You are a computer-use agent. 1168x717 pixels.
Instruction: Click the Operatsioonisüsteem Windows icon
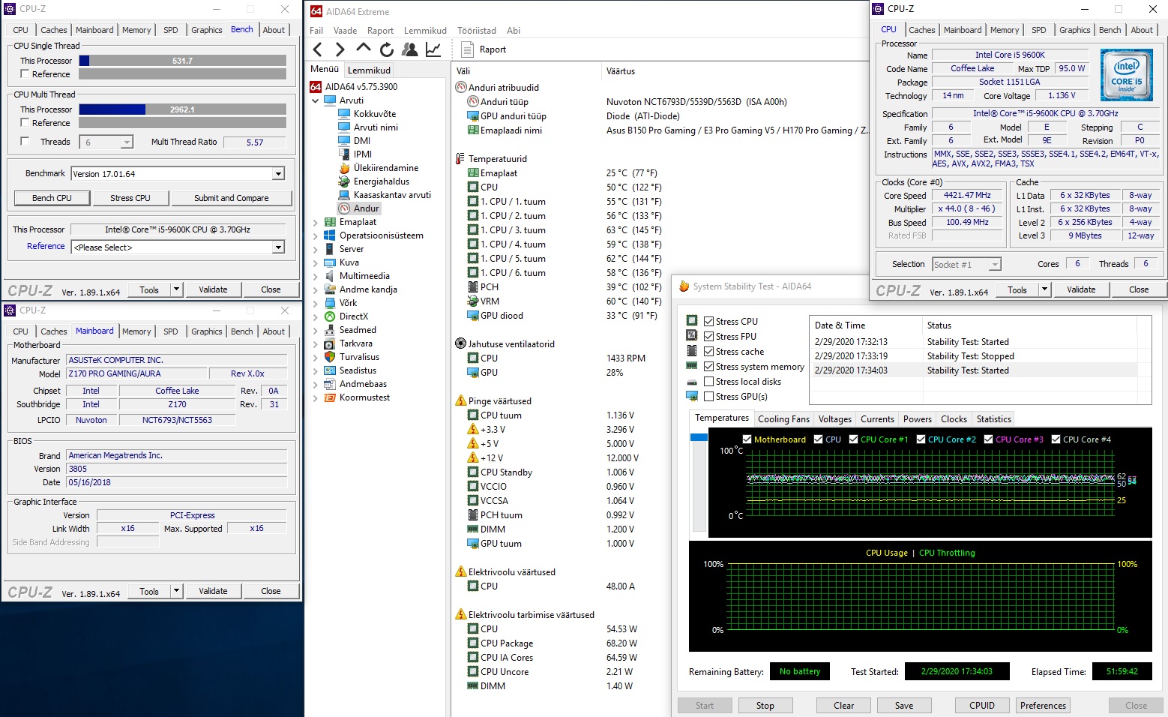click(x=329, y=235)
